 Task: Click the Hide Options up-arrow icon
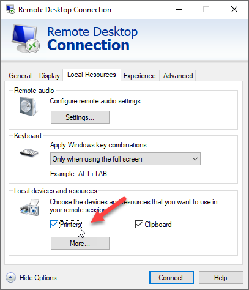pyautogui.click(x=10, y=278)
